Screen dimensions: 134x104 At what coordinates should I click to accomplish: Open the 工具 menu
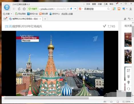click(x=105, y=4)
